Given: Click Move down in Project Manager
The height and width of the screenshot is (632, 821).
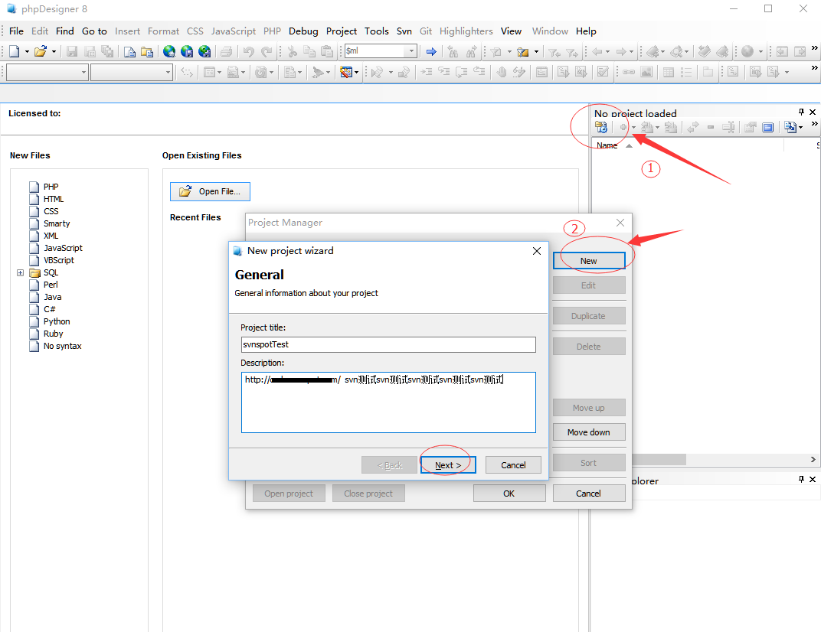Looking at the screenshot, I should [588, 432].
